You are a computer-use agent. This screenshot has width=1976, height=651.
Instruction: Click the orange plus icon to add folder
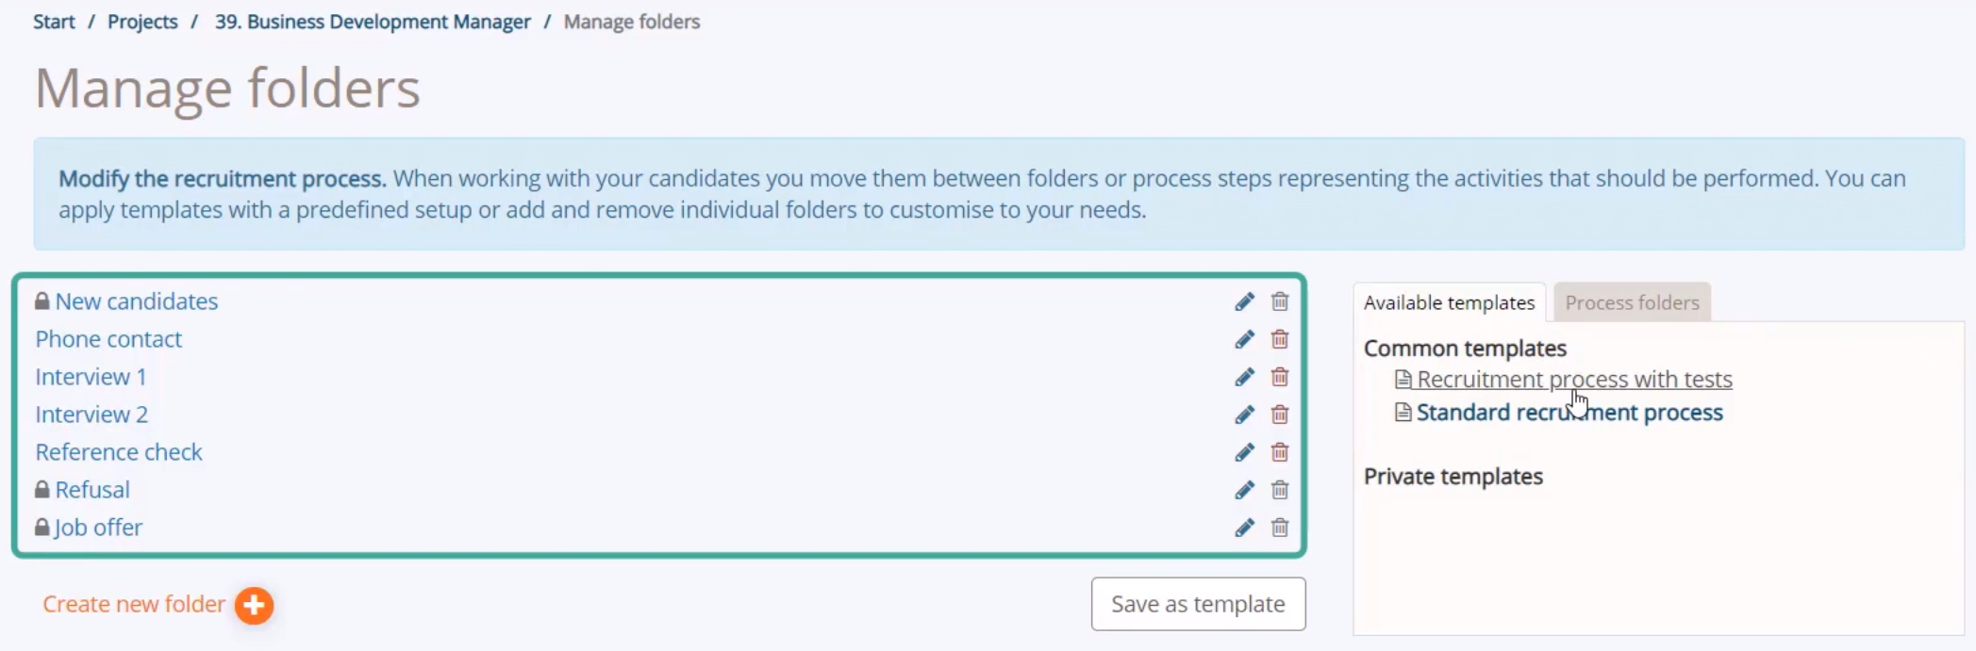click(254, 605)
